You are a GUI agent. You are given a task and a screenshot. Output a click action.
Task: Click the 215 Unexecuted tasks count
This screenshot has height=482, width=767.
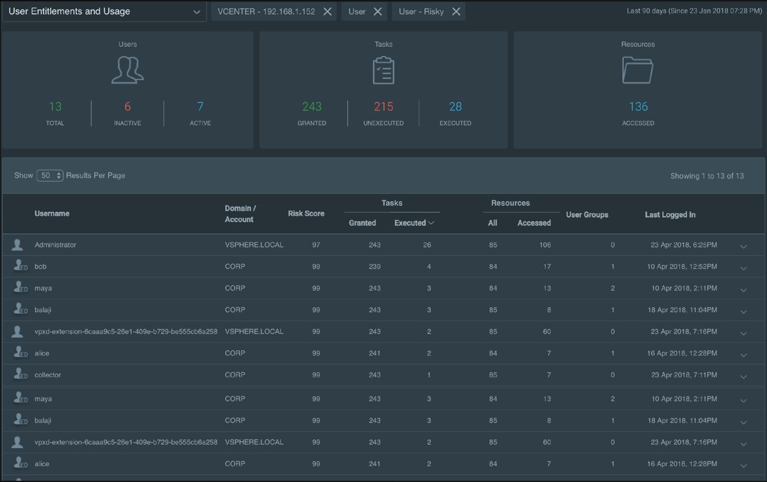tap(383, 107)
